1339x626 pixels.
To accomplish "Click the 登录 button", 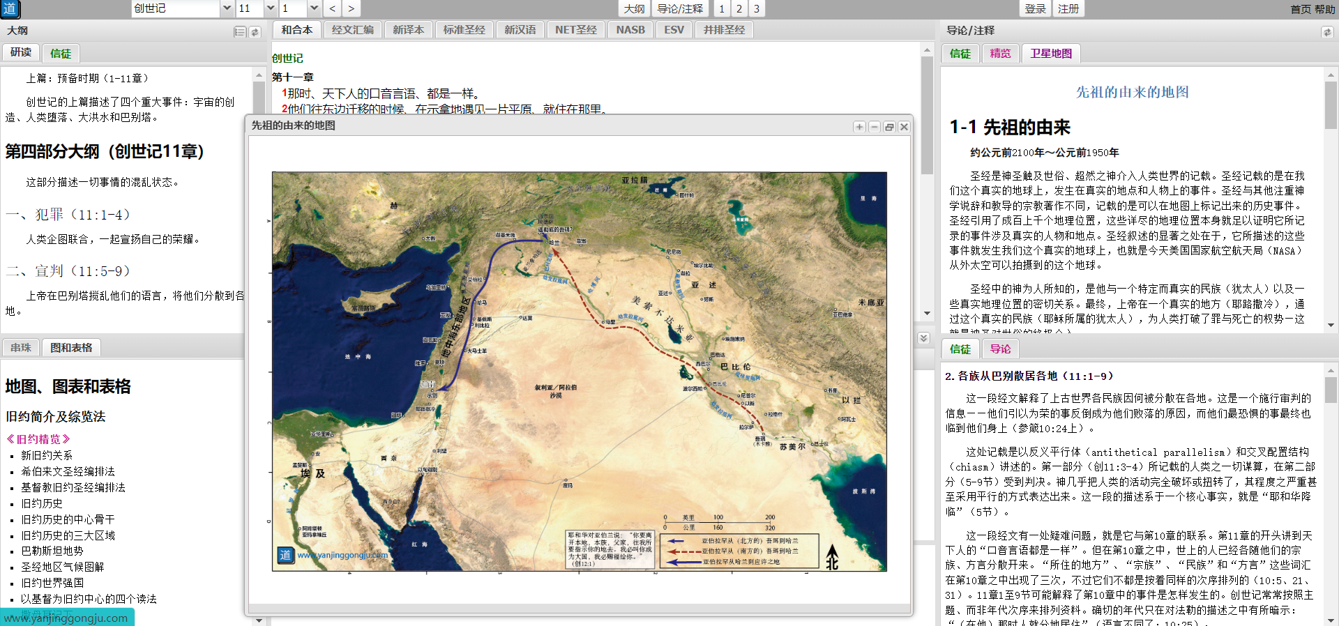I will tap(1035, 9).
